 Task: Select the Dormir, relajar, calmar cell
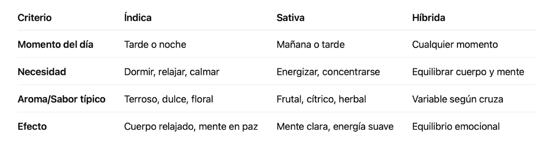[x=172, y=72]
